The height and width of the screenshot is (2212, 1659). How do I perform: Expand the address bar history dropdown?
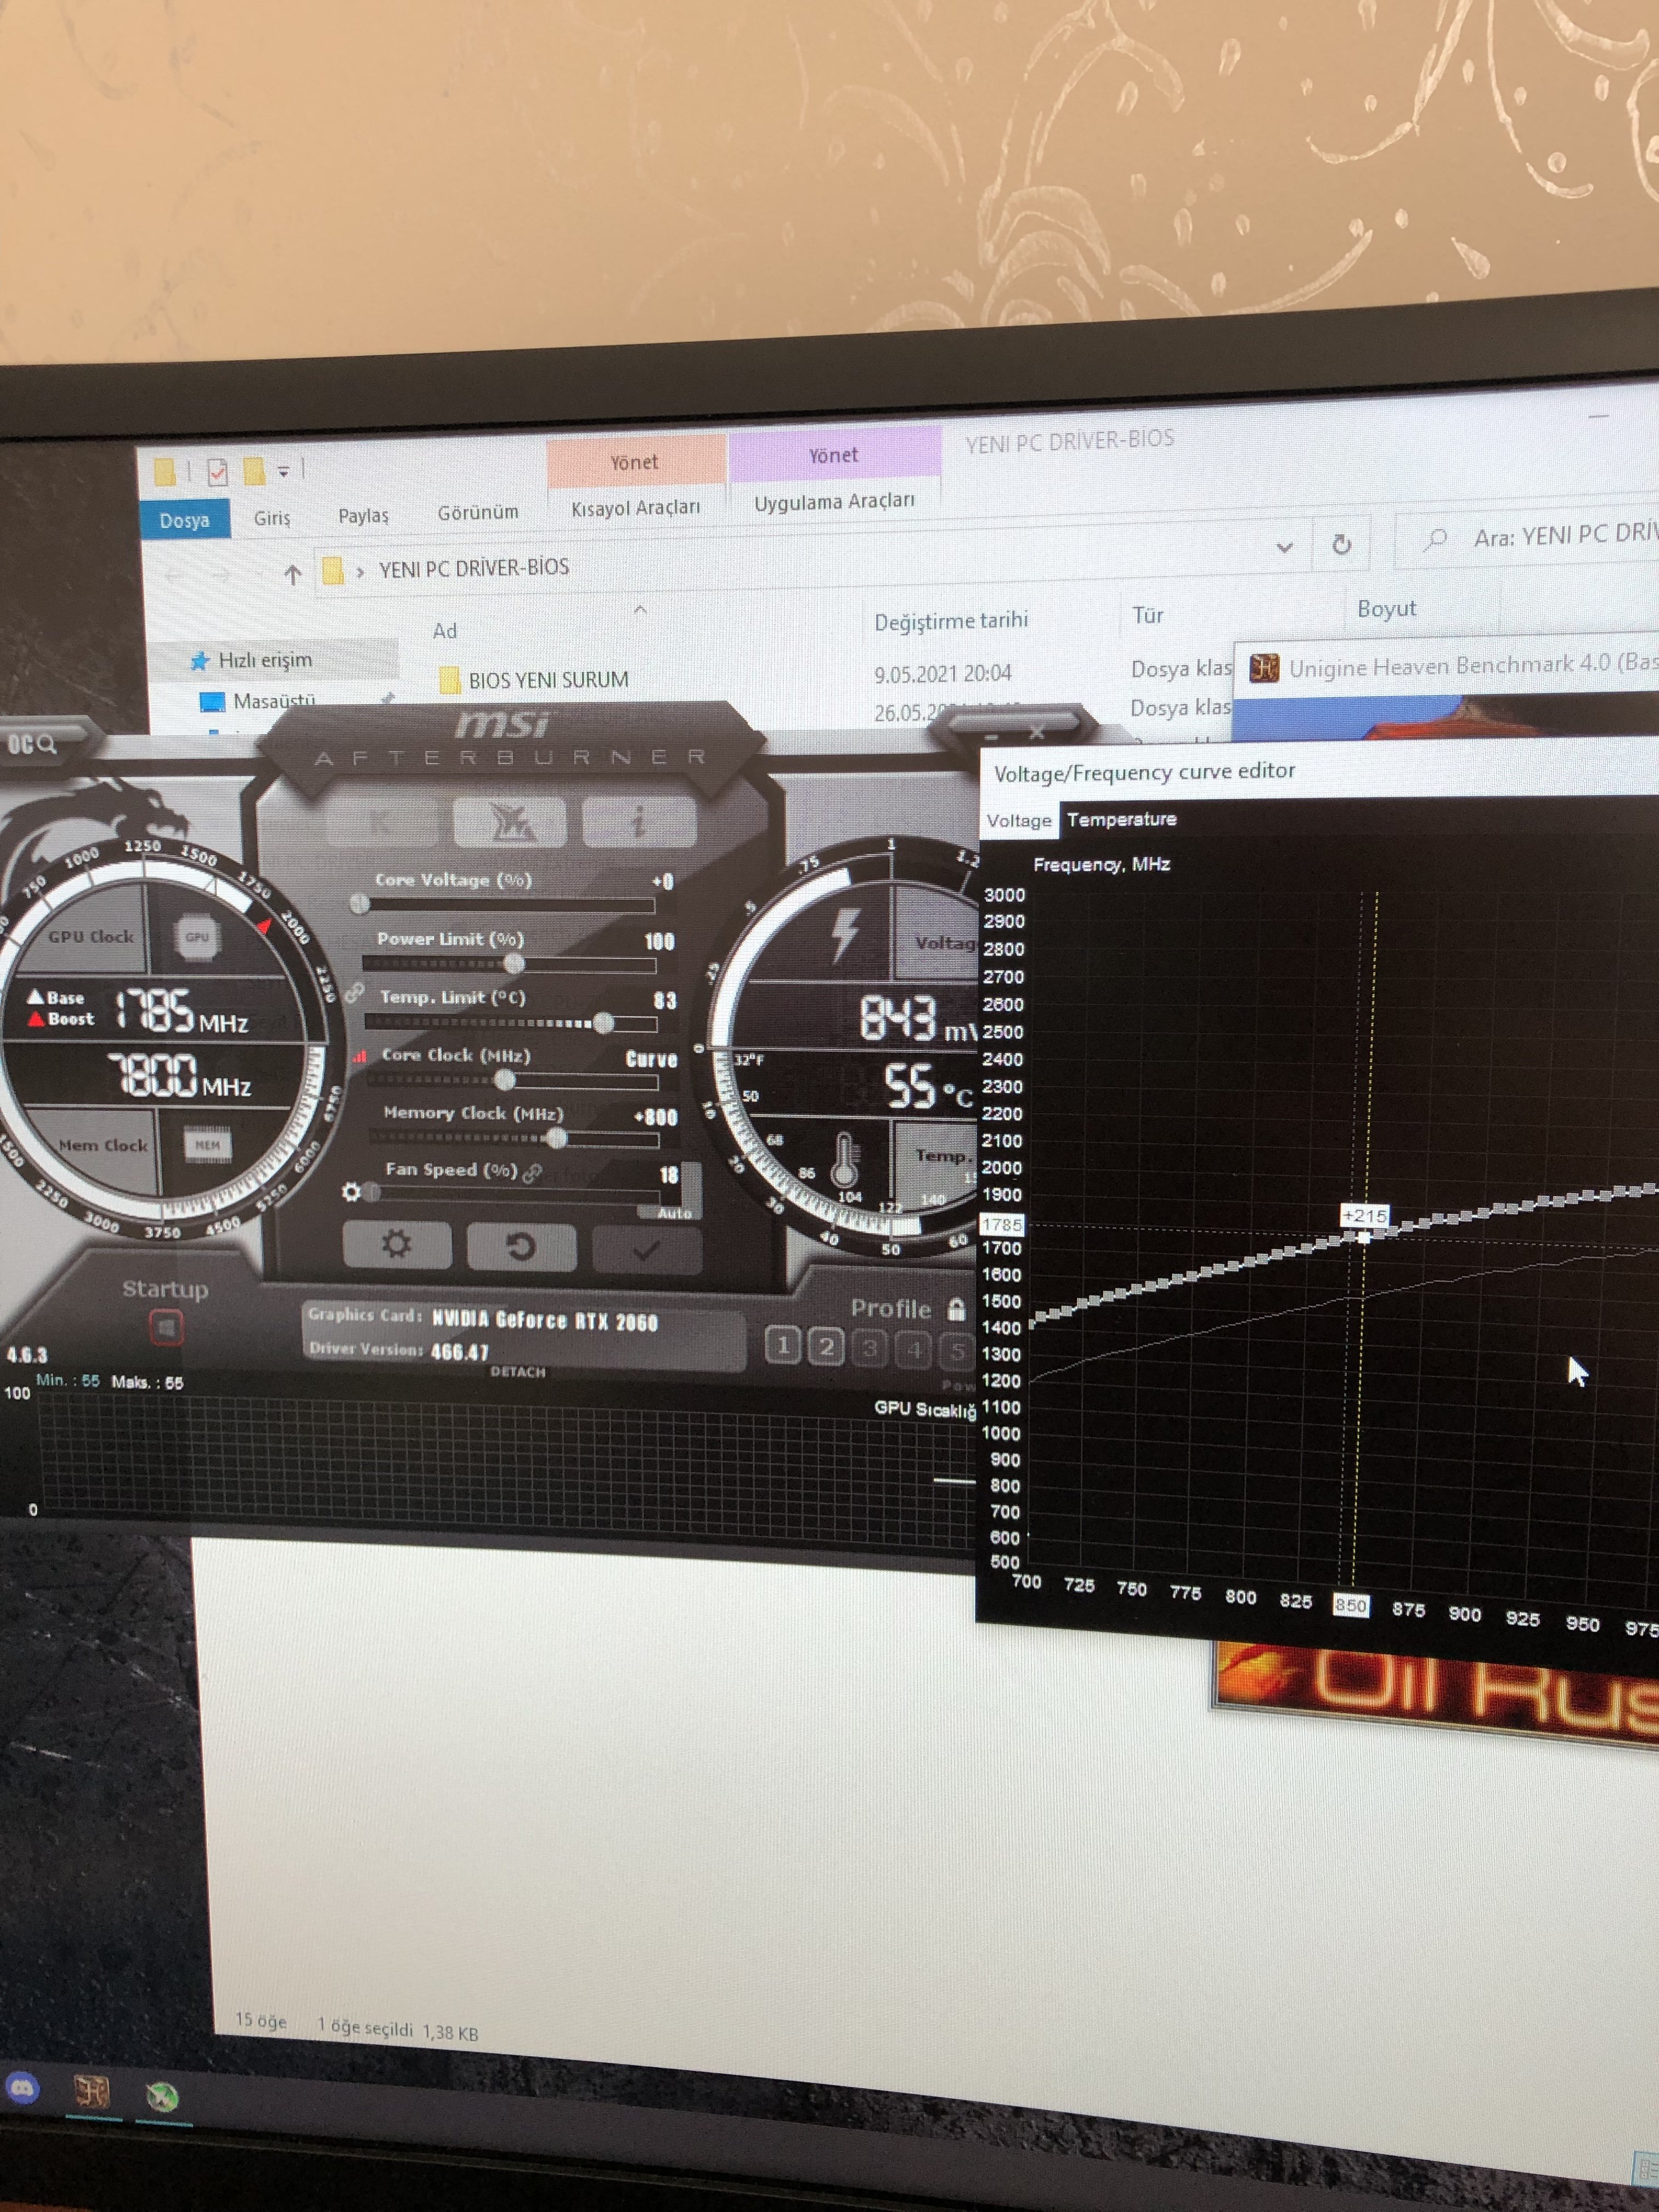tap(1285, 547)
